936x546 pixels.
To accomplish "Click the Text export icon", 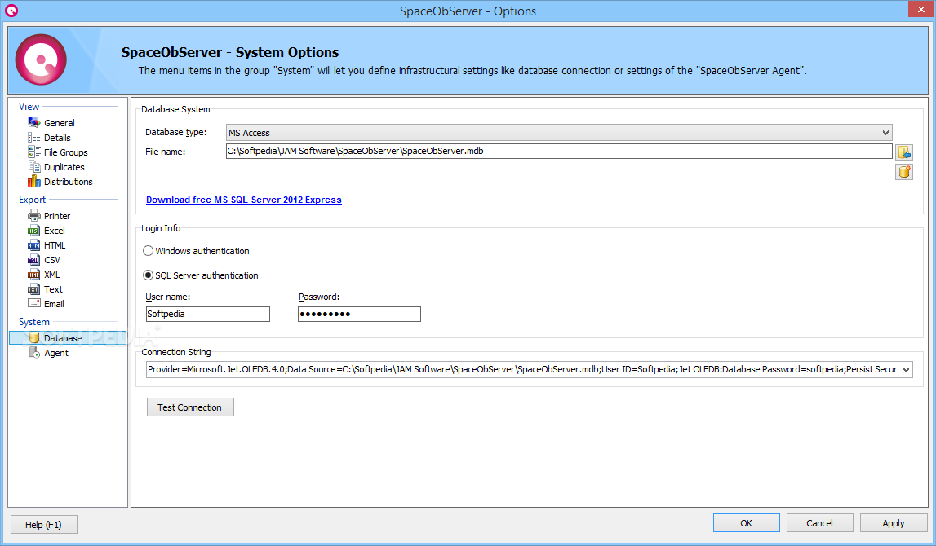I will pos(34,289).
